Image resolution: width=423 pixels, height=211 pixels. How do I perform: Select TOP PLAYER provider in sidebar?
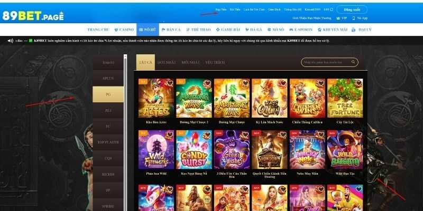[x=108, y=142]
